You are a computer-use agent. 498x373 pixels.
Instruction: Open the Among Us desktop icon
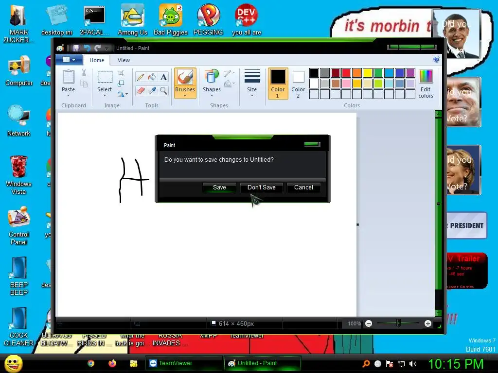pos(132,19)
